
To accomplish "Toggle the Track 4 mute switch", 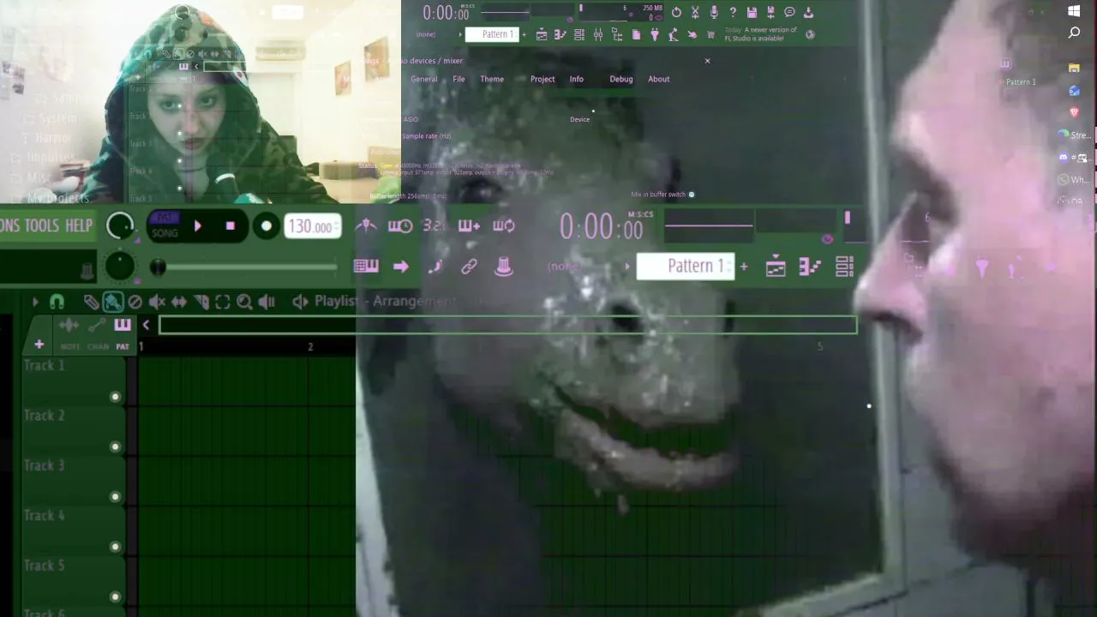I will click(116, 547).
